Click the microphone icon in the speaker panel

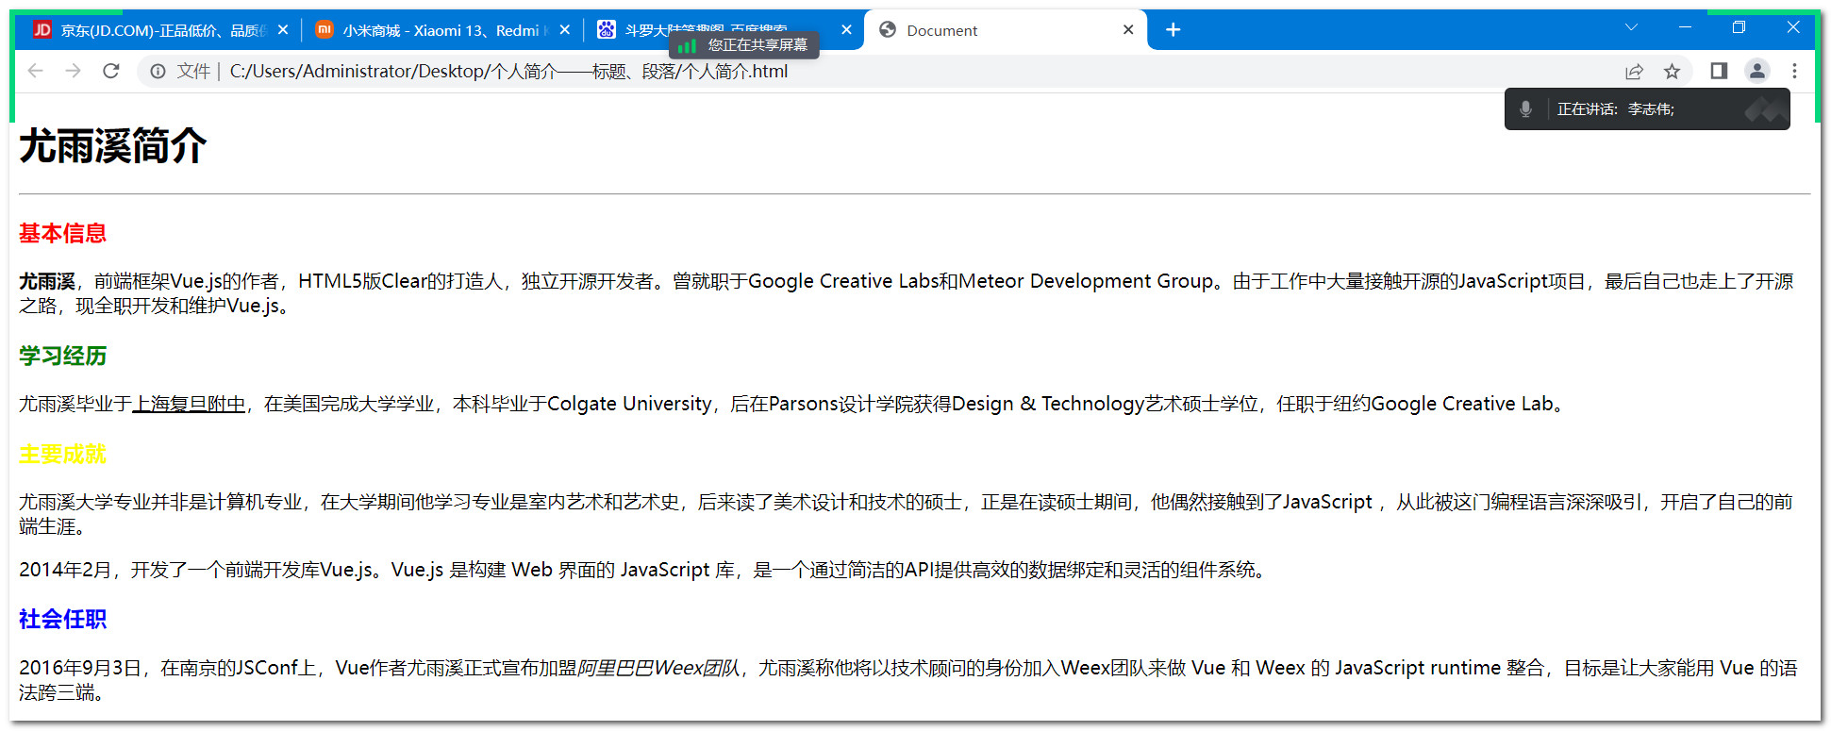click(x=1525, y=109)
